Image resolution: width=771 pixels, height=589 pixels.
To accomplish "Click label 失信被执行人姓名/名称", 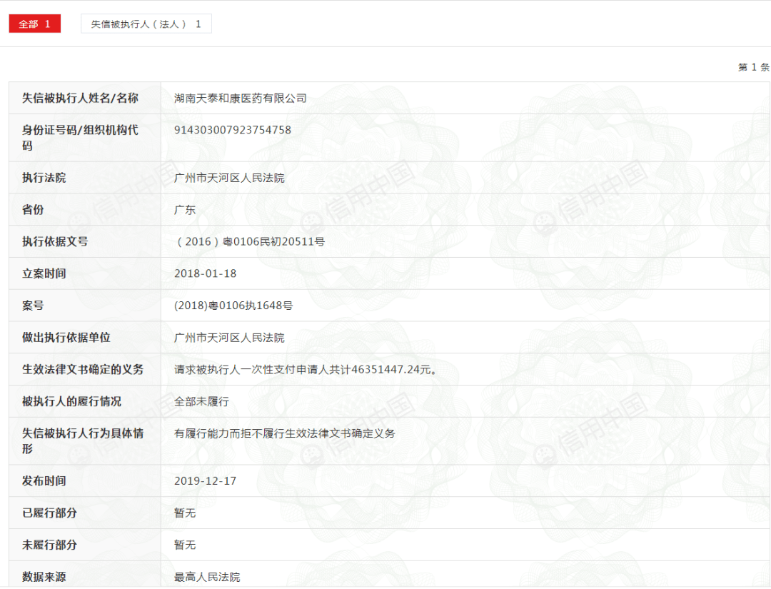I will click(x=80, y=98).
